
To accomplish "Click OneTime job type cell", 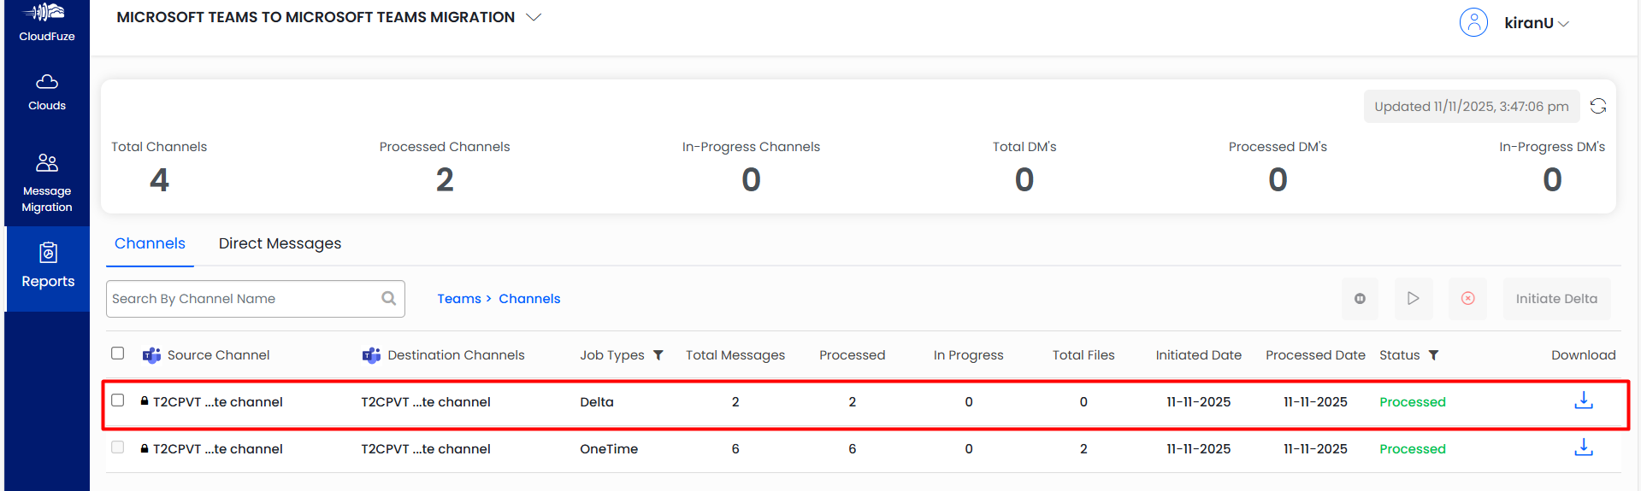I will pyautogui.click(x=609, y=449).
